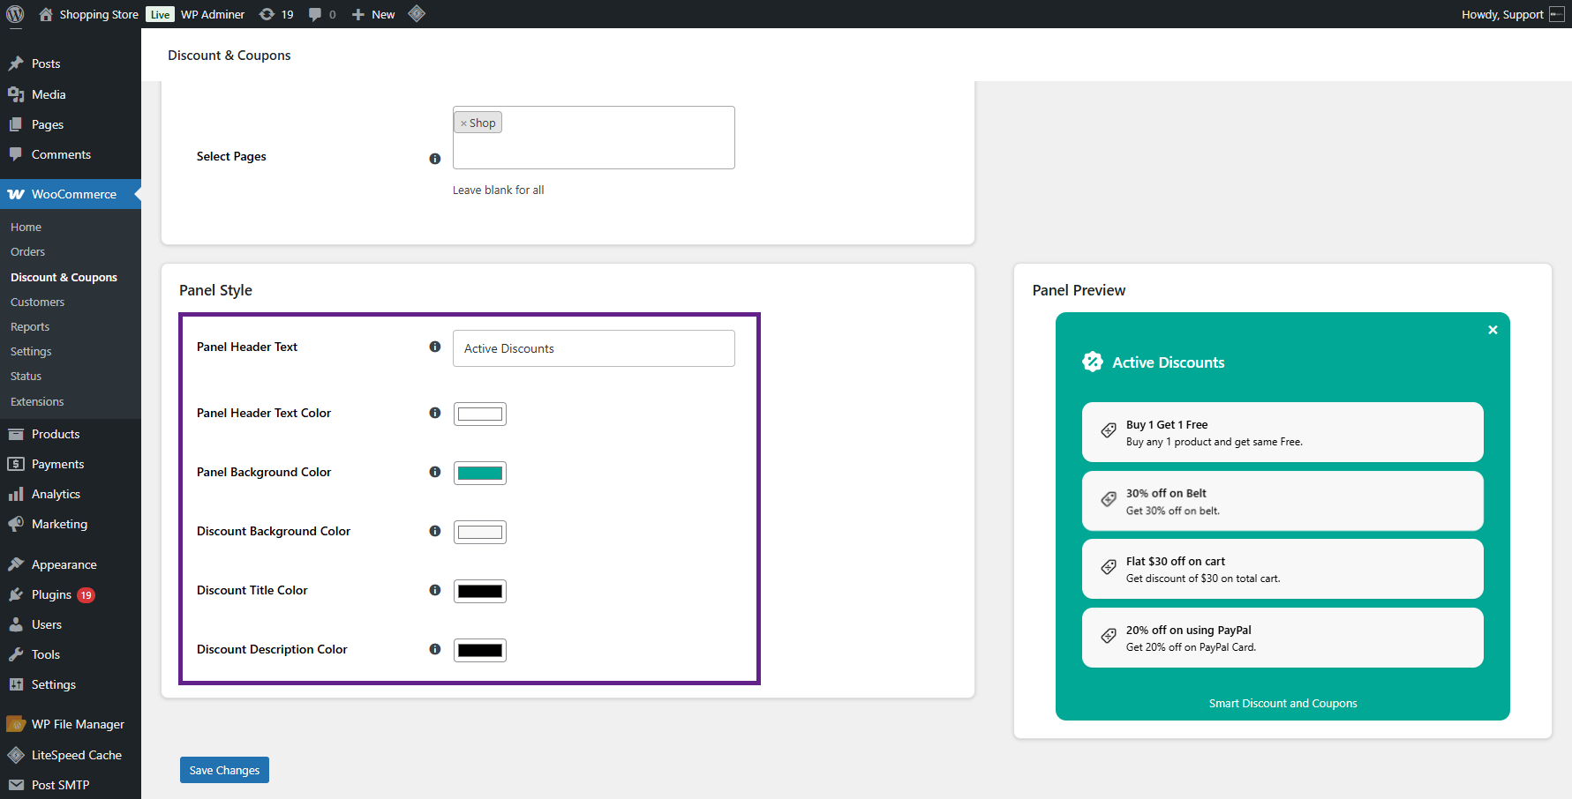This screenshot has height=799, width=1572.
Task: Close the Active Discounts preview panel
Action: pos(1492,329)
